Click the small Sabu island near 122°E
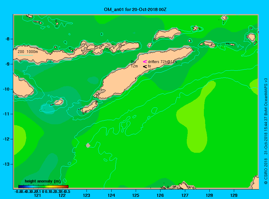 (59, 102)
